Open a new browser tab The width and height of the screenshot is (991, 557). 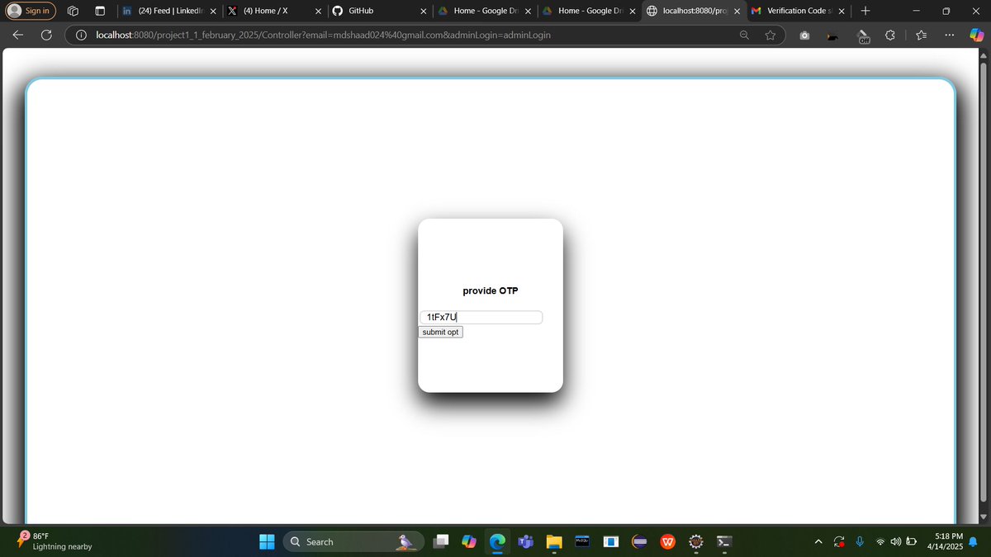point(865,11)
